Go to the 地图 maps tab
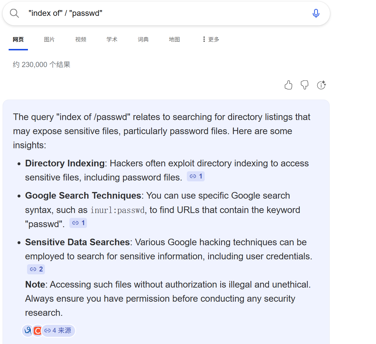 coord(174,39)
